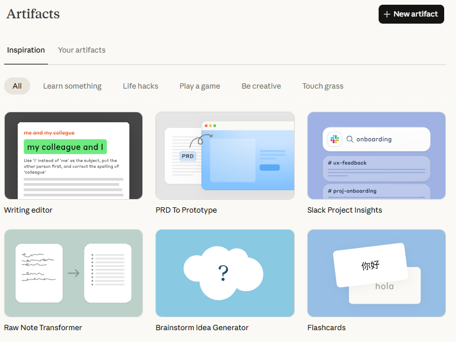Click the Slack logo icon in card
The height and width of the screenshot is (342, 456).
[x=335, y=139]
